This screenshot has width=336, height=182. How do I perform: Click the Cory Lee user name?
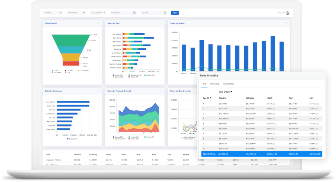click(281, 13)
